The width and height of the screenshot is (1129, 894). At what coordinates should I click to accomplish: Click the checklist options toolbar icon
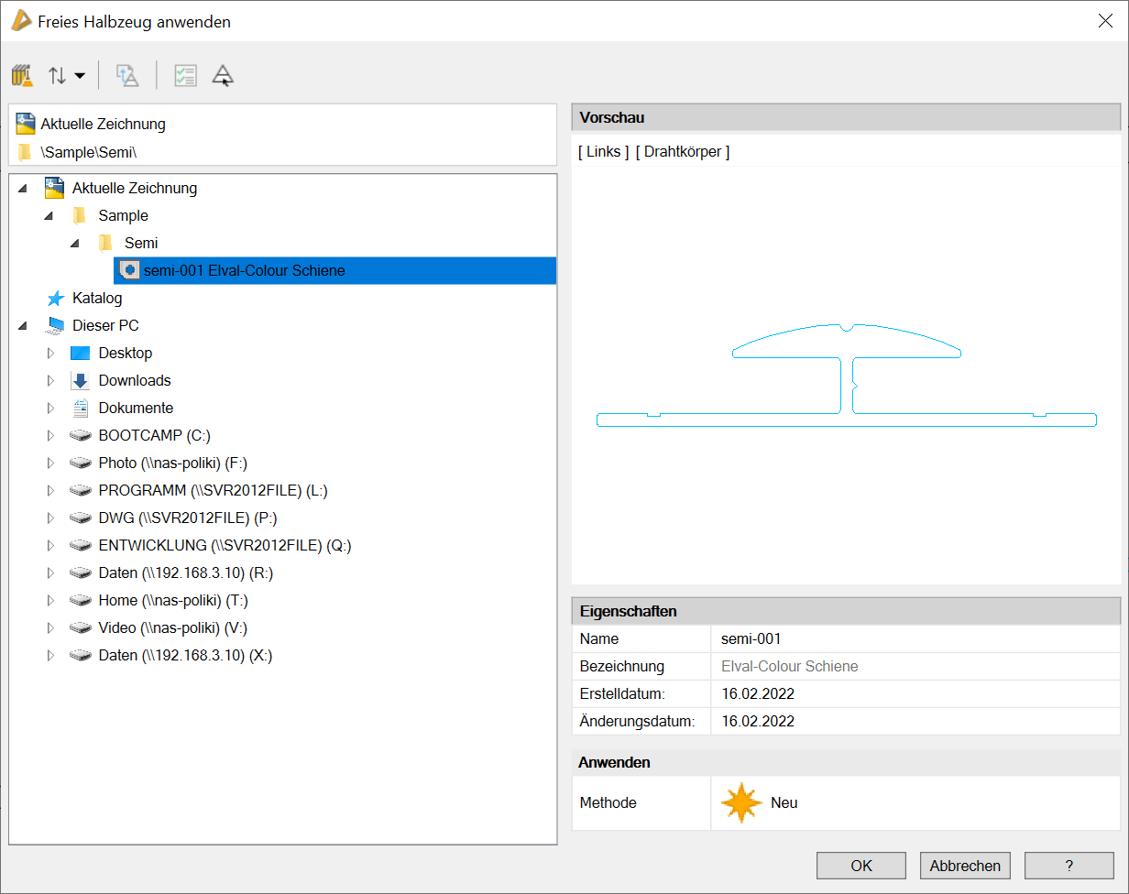tap(185, 76)
